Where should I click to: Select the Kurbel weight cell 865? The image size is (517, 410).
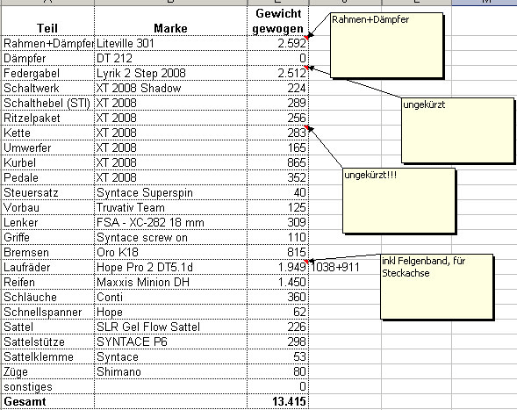pyautogui.click(x=278, y=163)
